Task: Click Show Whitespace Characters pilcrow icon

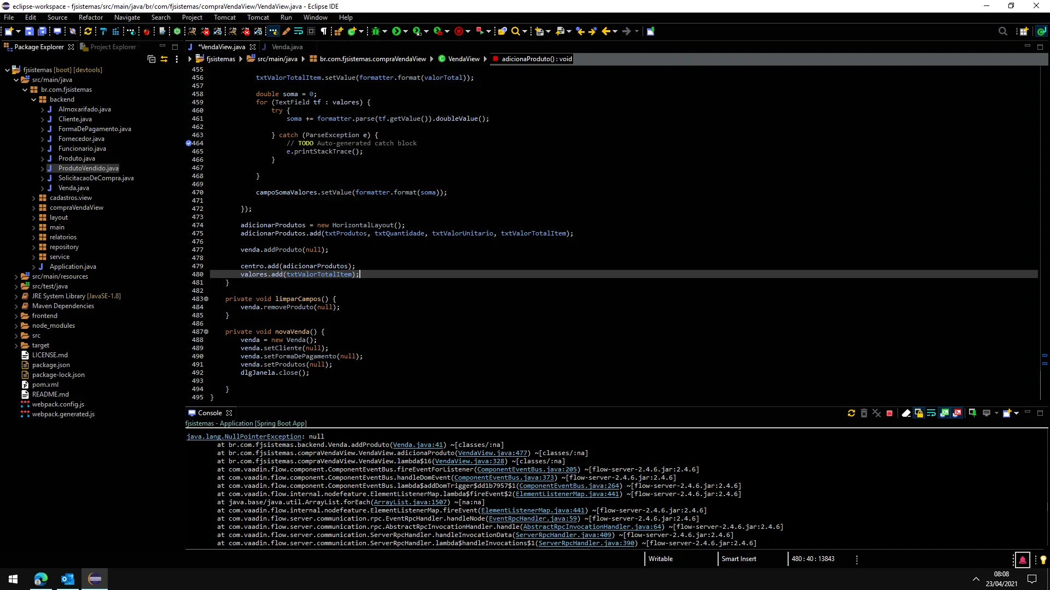Action: point(324,31)
